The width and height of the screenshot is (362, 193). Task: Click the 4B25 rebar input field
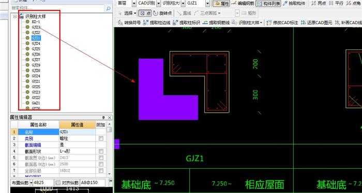(x=43, y=183)
